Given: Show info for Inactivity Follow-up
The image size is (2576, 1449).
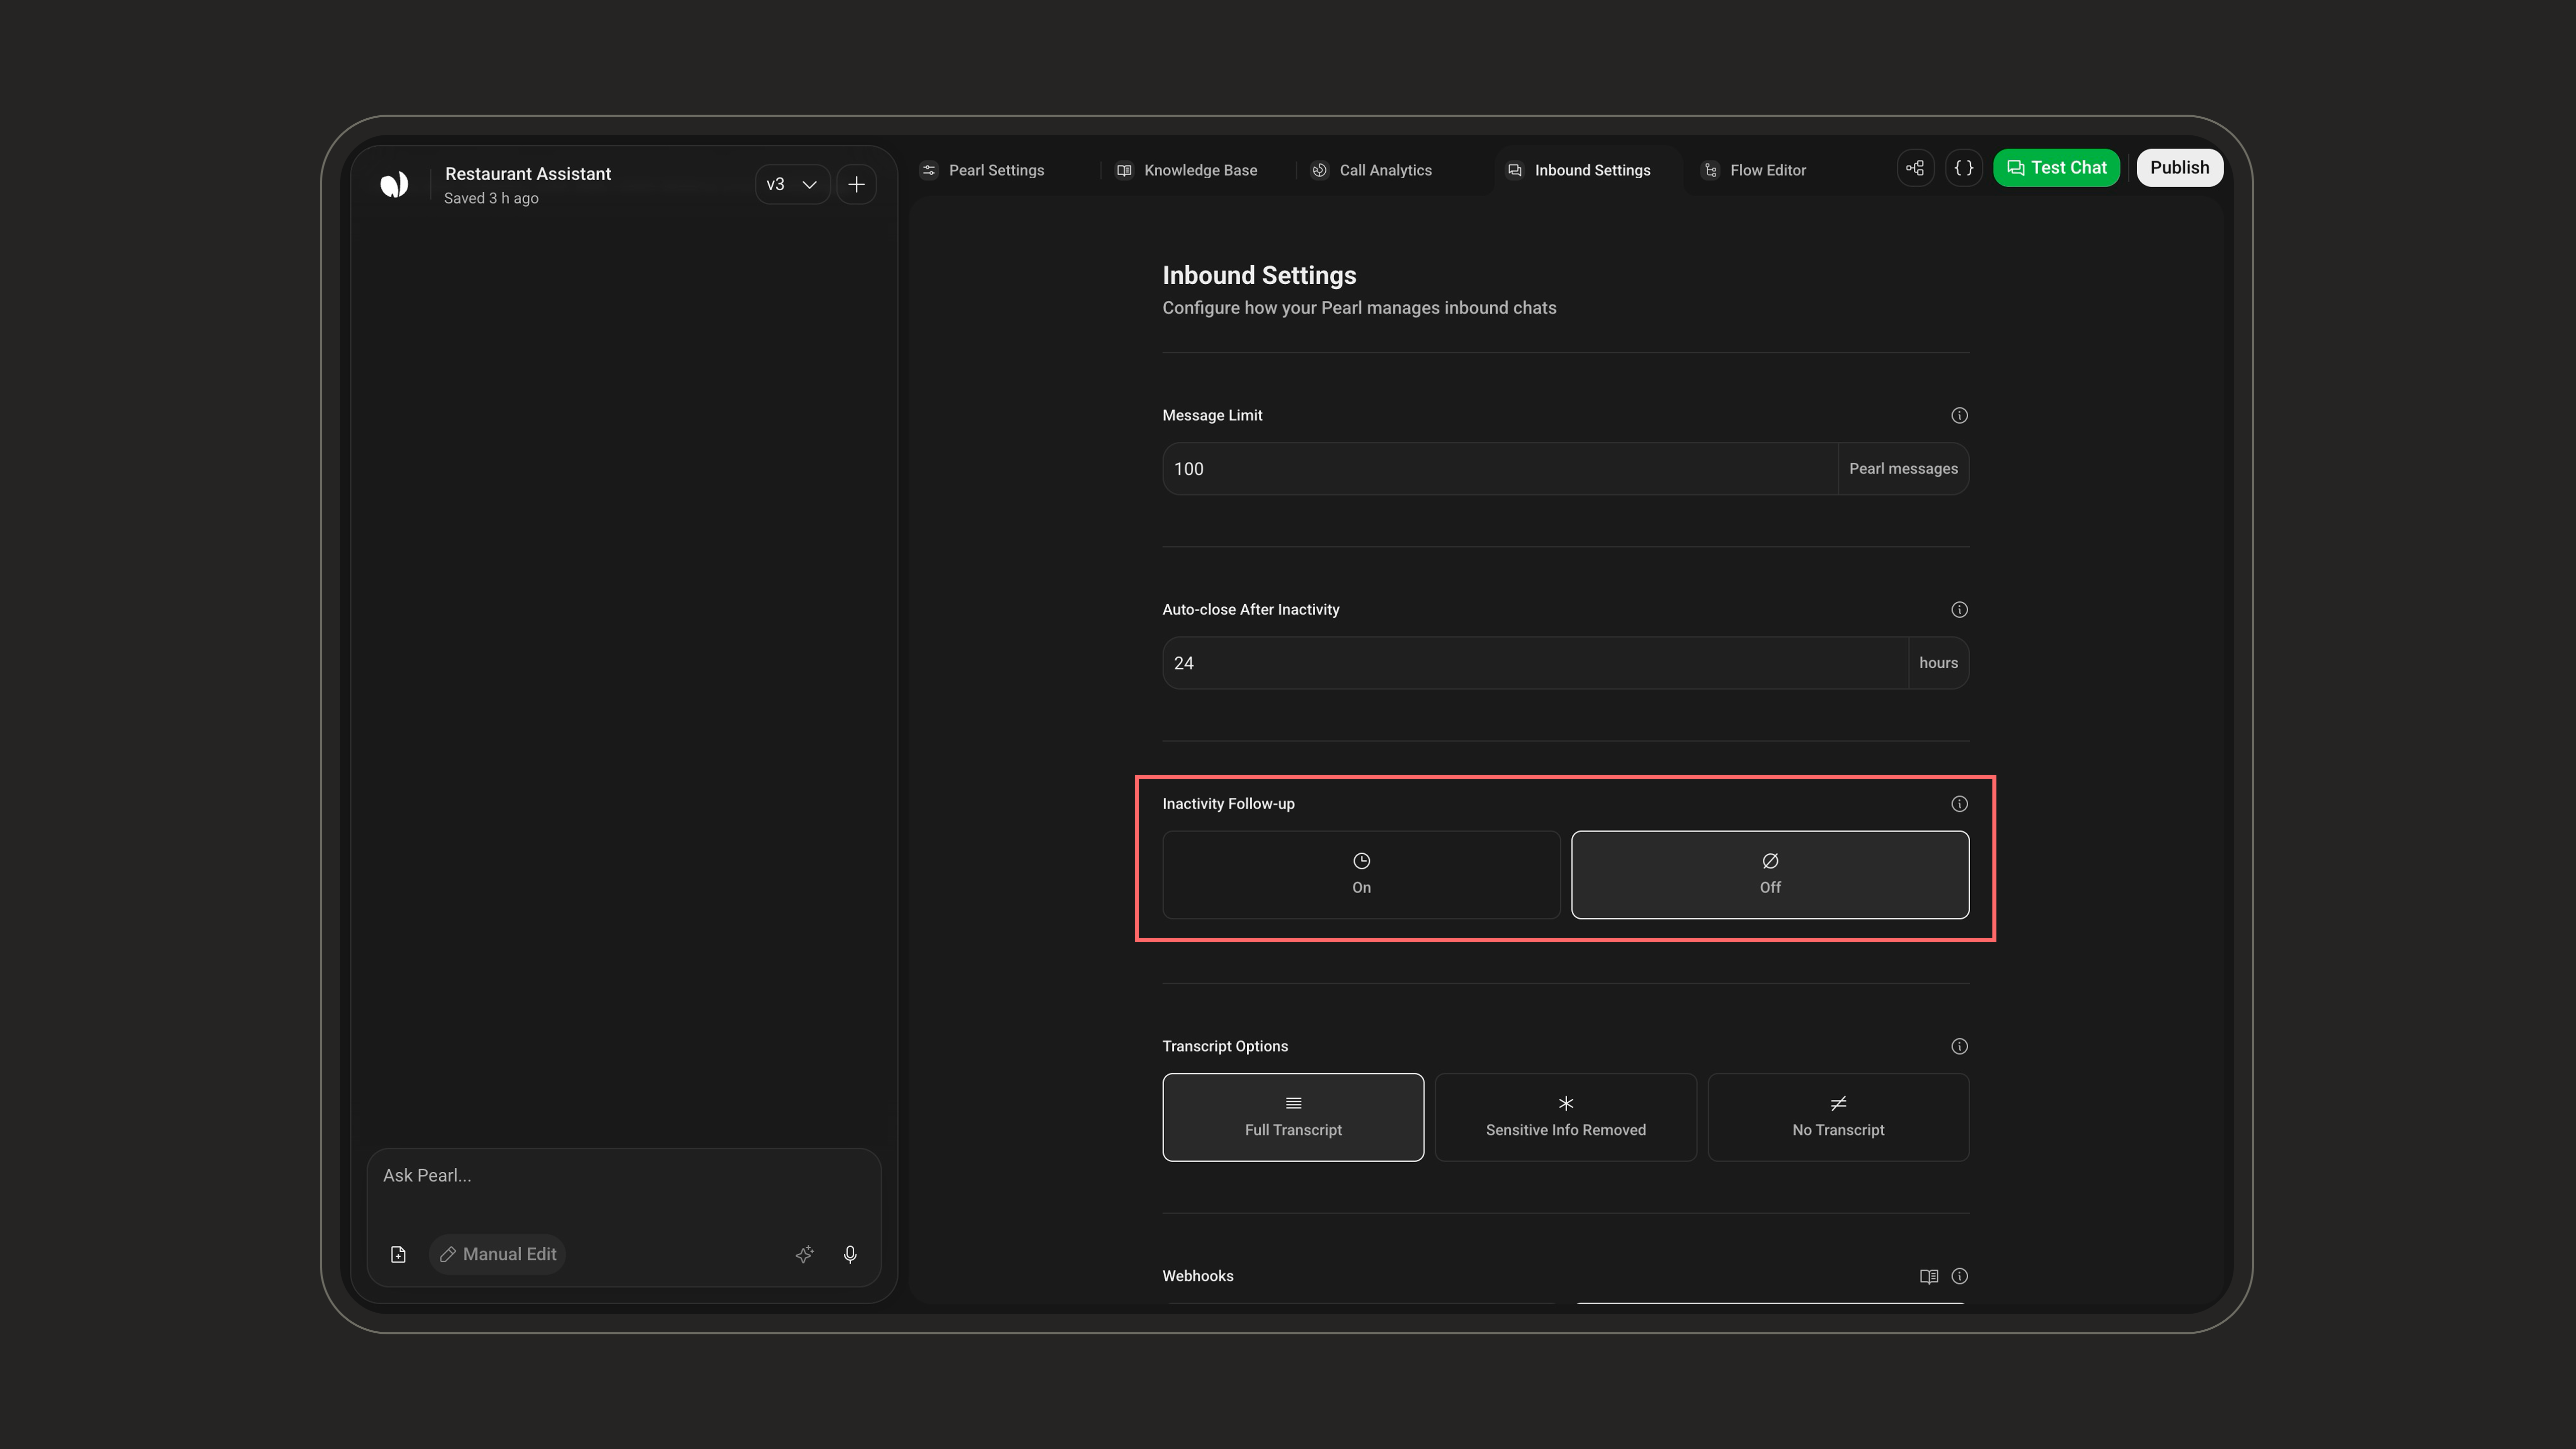Looking at the screenshot, I should (x=1959, y=804).
